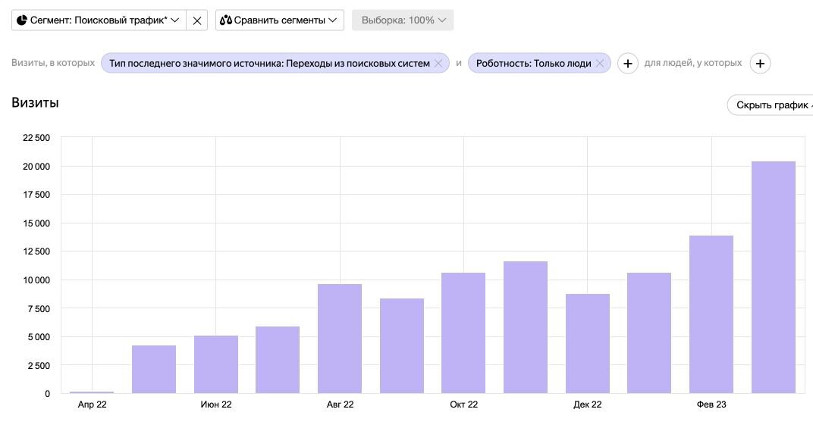Edit the Тип последнего значимого источника filter chip
Viewport: 813px width, 428px height.
tap(269, 63)
